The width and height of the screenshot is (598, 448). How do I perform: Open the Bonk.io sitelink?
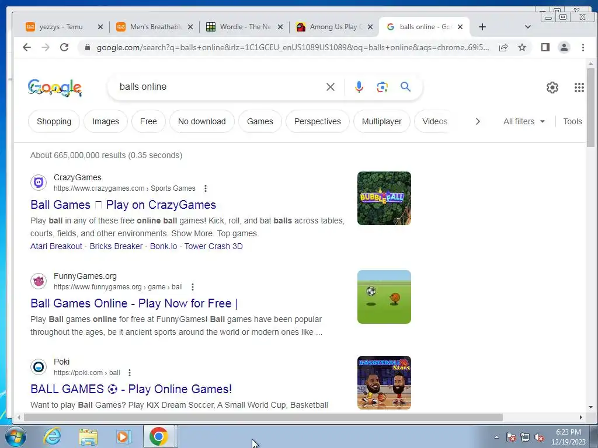(x=164, y=247)
